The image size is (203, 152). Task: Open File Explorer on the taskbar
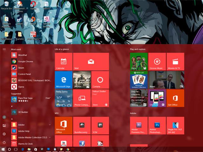(x=29, y=149)
